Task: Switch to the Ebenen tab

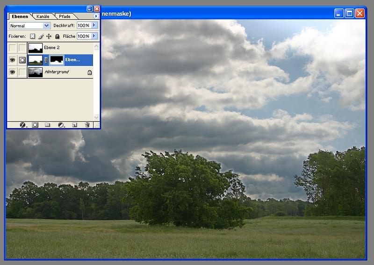Action: 20,16
